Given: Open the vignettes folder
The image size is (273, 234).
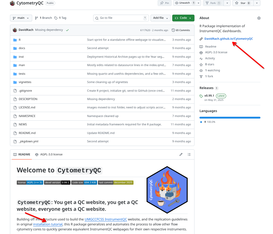Looking at the screenshot, I should (x=25, y=82).
